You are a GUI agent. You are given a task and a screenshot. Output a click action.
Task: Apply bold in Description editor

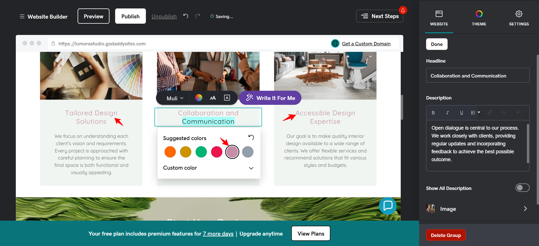coord(433,113)
